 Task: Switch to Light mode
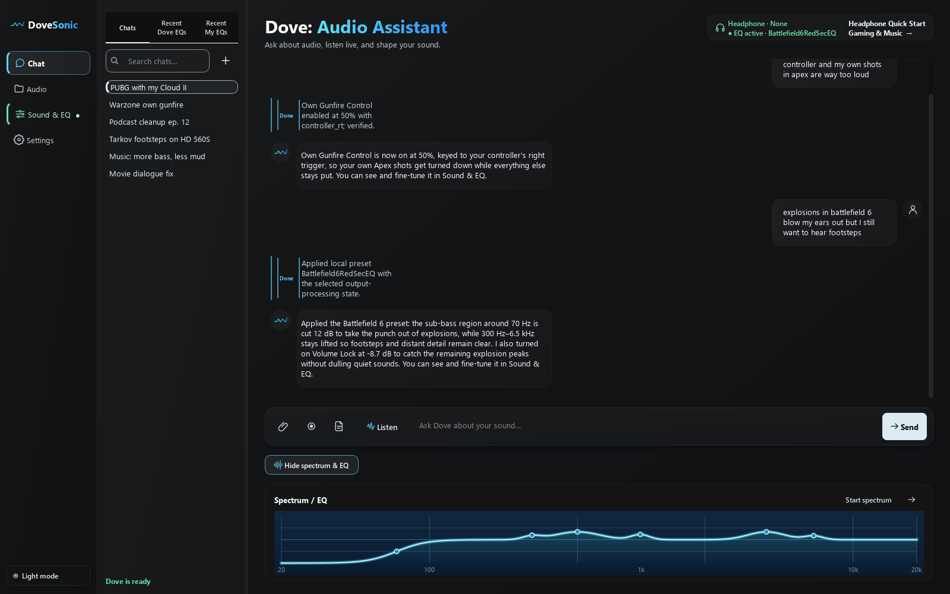pos(49,576)
